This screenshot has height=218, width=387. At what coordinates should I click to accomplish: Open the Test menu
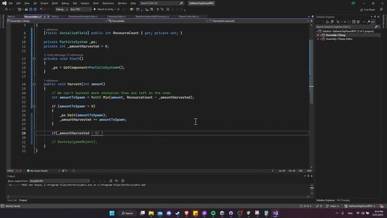point(75,3)
